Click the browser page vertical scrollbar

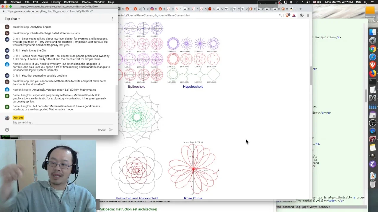point(310,76)
